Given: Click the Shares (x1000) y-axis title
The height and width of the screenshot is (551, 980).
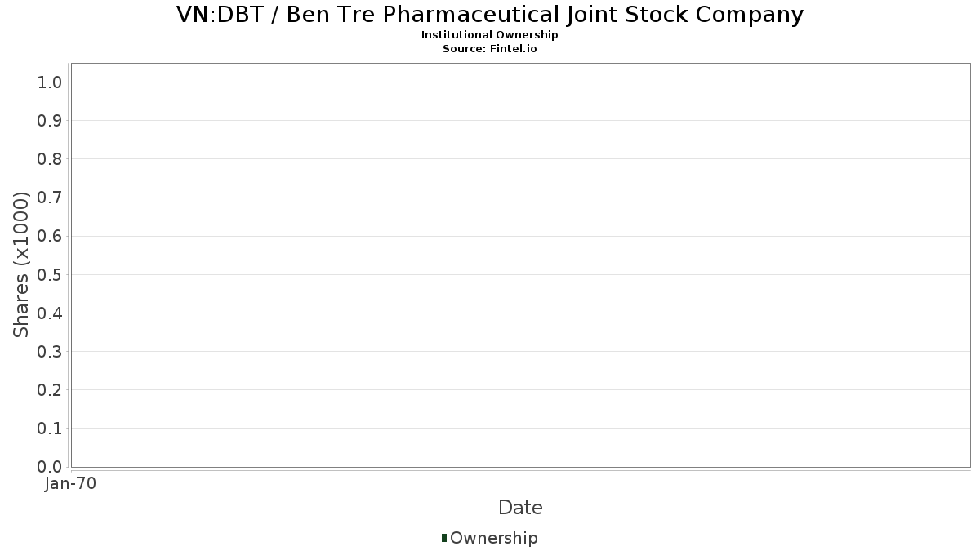Looking at the screenshot, I should pos(21,264).
